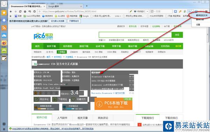Go to the home page icon
210x132 pixels.
tap(25, 12)
